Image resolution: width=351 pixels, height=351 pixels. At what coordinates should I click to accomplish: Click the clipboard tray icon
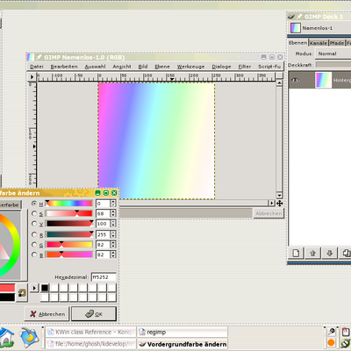[x=346, y=332]
